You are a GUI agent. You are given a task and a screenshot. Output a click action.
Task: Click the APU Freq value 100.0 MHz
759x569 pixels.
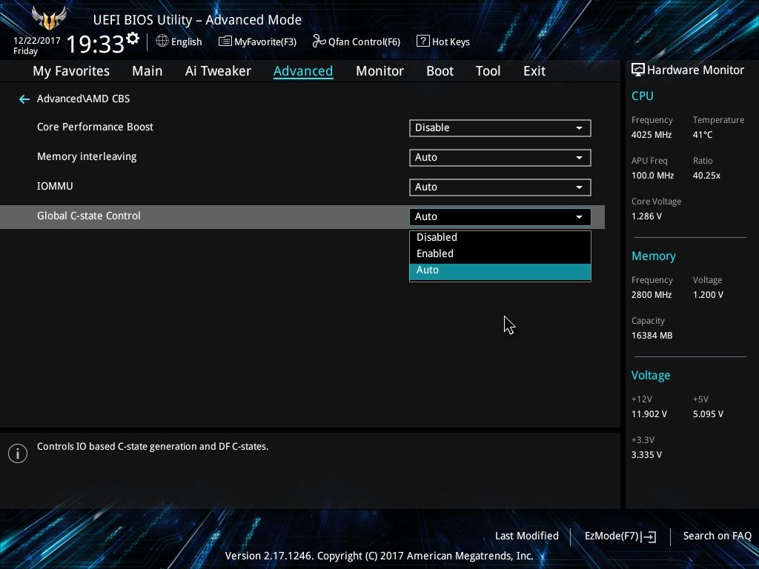[x=652, y=176]
